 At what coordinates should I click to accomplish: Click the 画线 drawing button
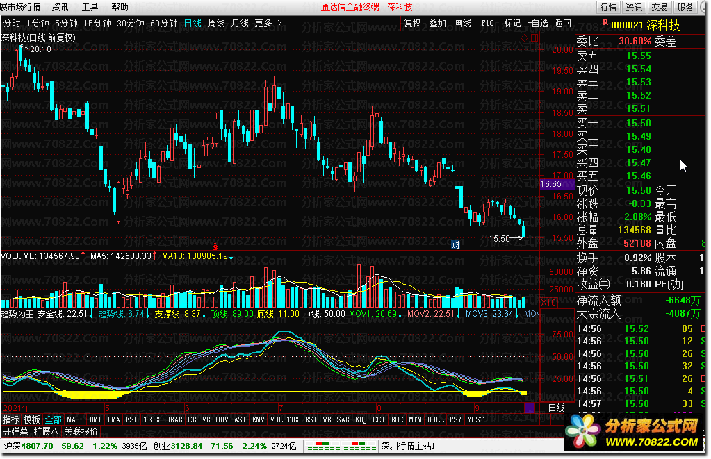462,23
